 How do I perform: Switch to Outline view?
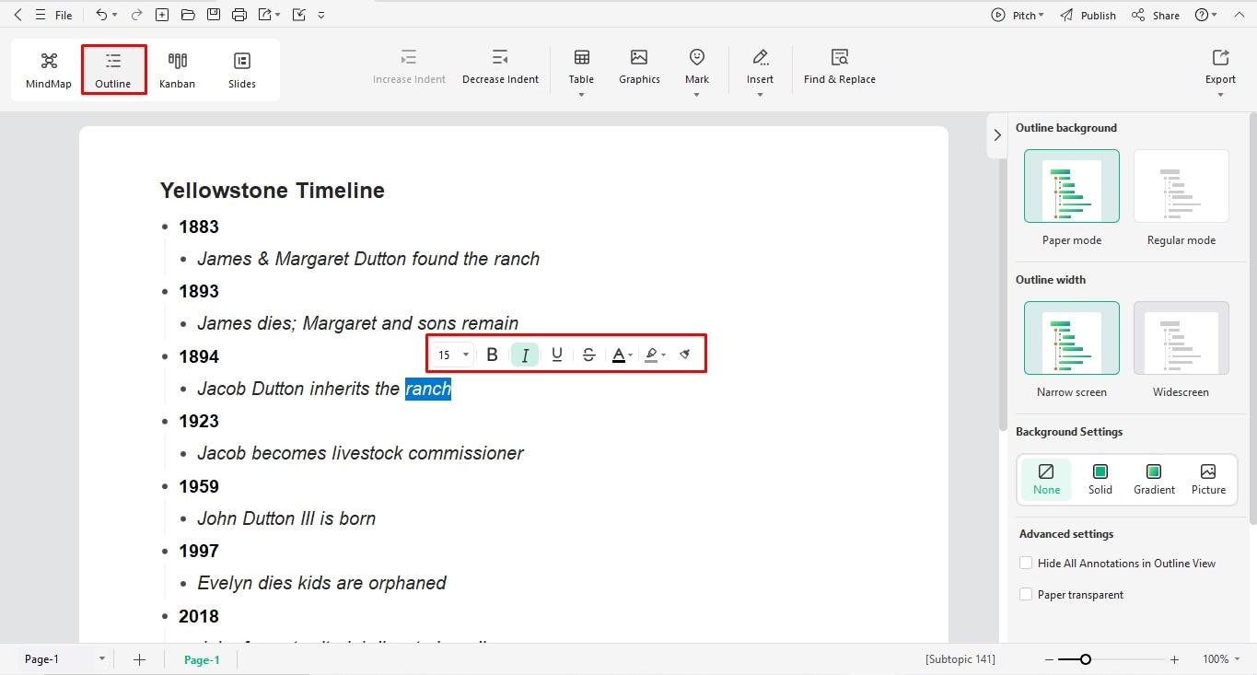coord(113,70)
